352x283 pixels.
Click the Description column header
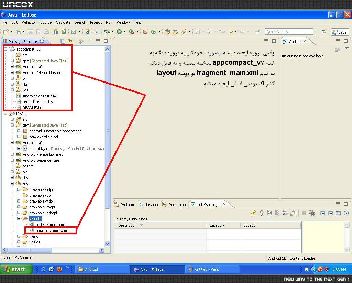click(160, 225)
